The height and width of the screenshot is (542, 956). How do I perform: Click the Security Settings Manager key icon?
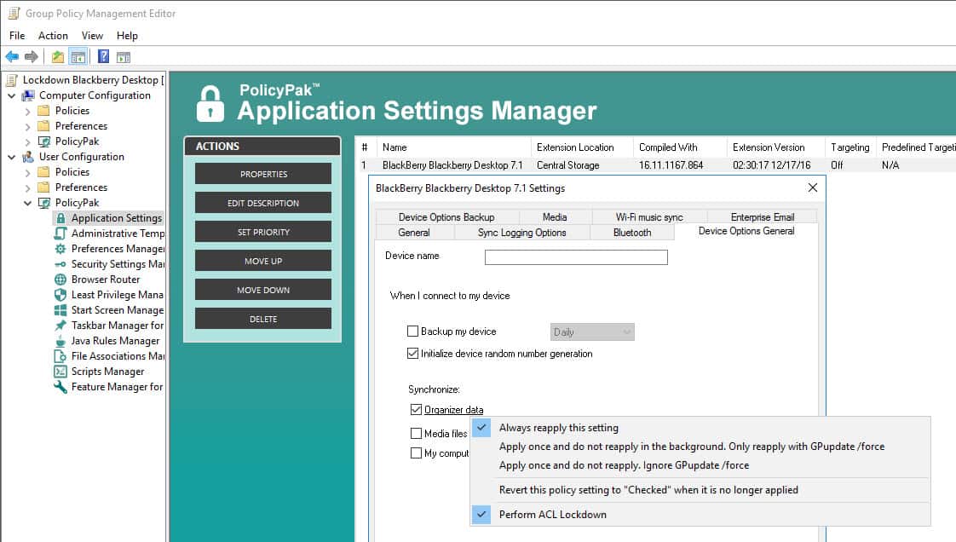click(60, 264)
